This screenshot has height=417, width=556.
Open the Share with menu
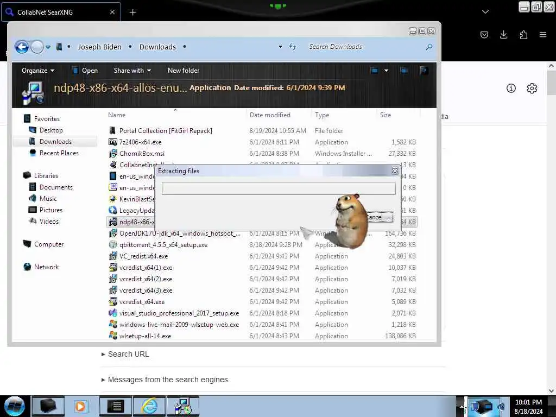tap(132, 71)
